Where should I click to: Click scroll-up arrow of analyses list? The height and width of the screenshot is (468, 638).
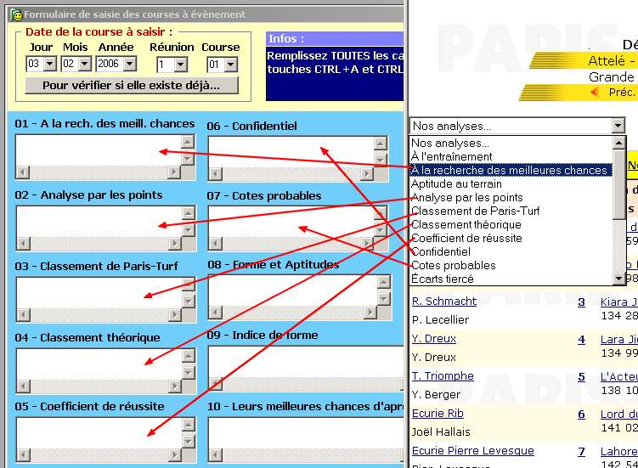[618, 143]
